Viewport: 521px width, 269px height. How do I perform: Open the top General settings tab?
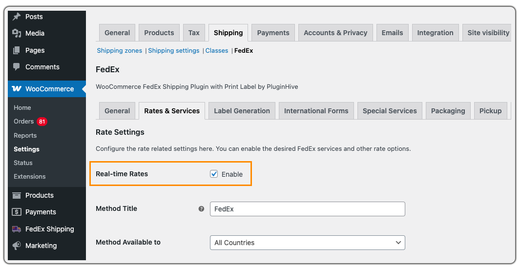tap(117, 33)
